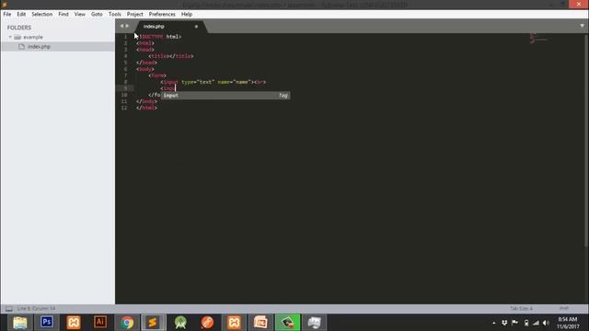
Task: Switch to Sublime Text taskbar icon
Action: click(x=153, y=323)
